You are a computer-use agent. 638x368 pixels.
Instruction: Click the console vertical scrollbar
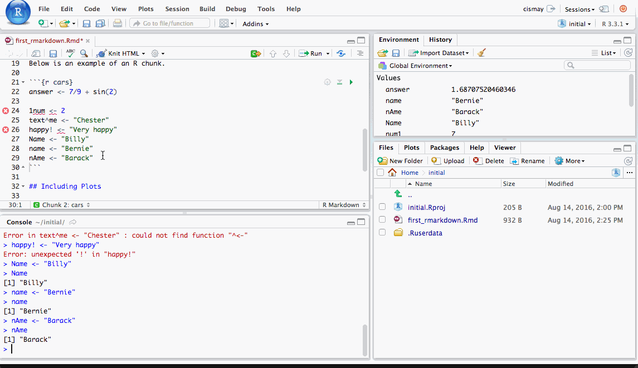point(365,340)
